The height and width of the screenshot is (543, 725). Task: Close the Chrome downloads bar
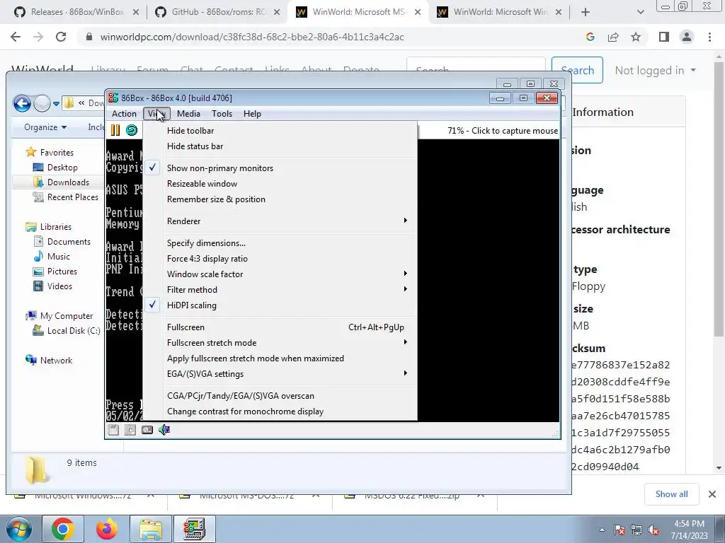pyautogui.click(x=712, y=494)
